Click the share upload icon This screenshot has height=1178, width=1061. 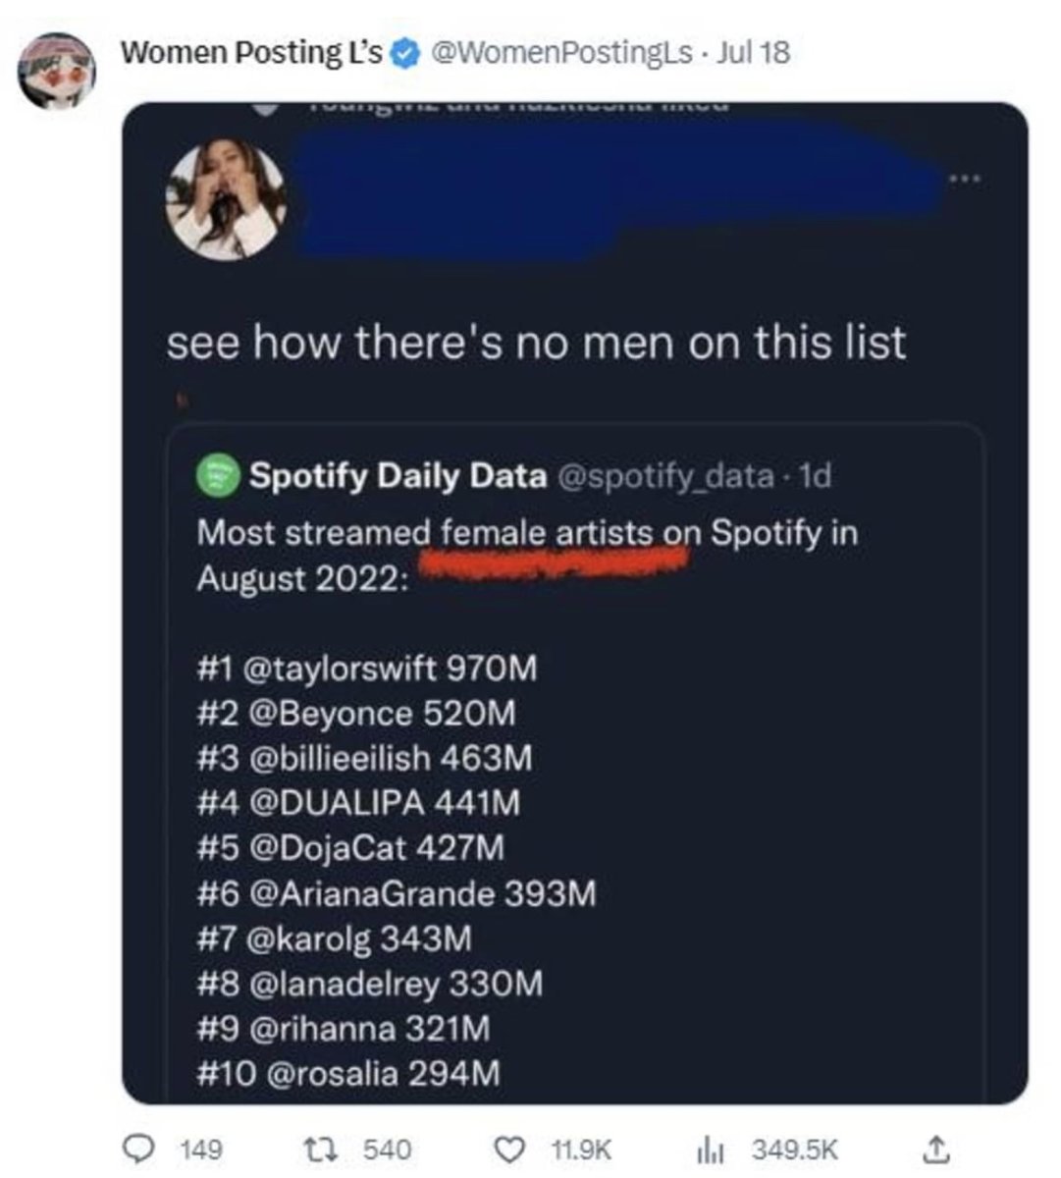point(936,1148)
